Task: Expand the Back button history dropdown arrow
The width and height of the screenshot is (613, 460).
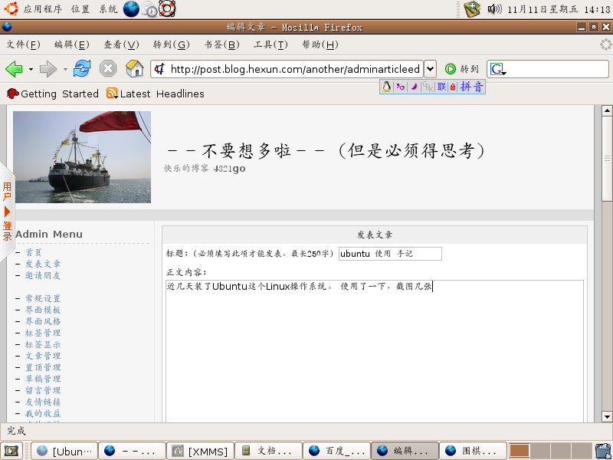Action: tap(31, 70)
